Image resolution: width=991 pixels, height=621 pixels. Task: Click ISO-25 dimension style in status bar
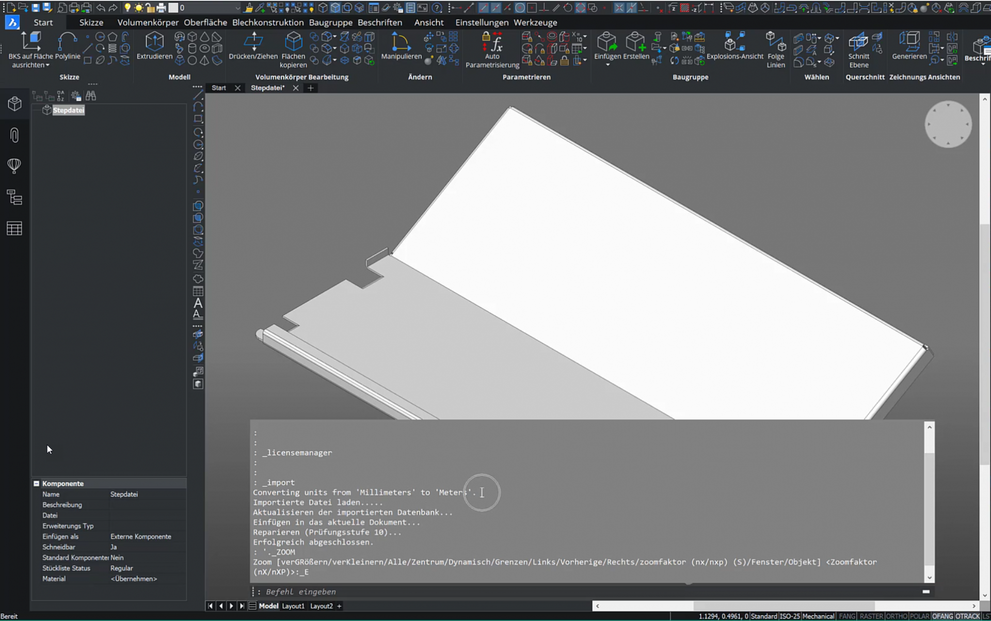[x=790, y=616]
